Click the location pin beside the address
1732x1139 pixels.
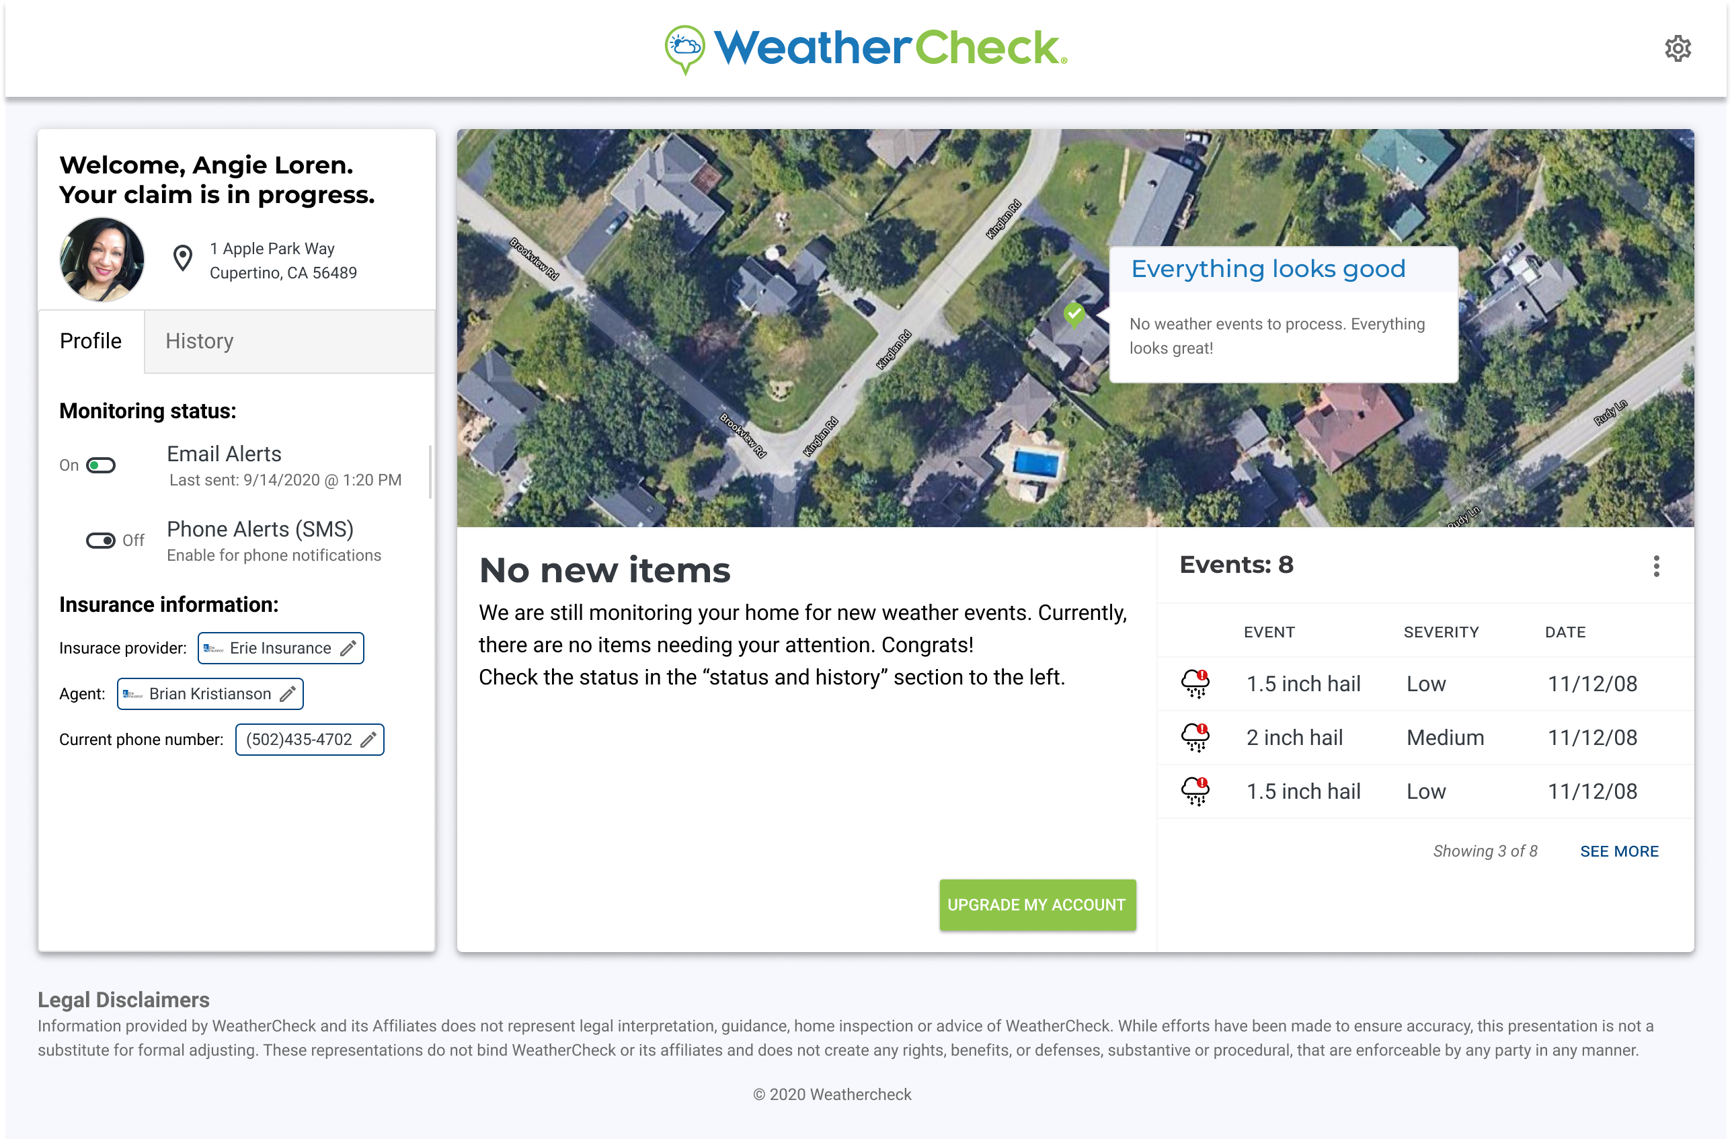coord(183,258)
